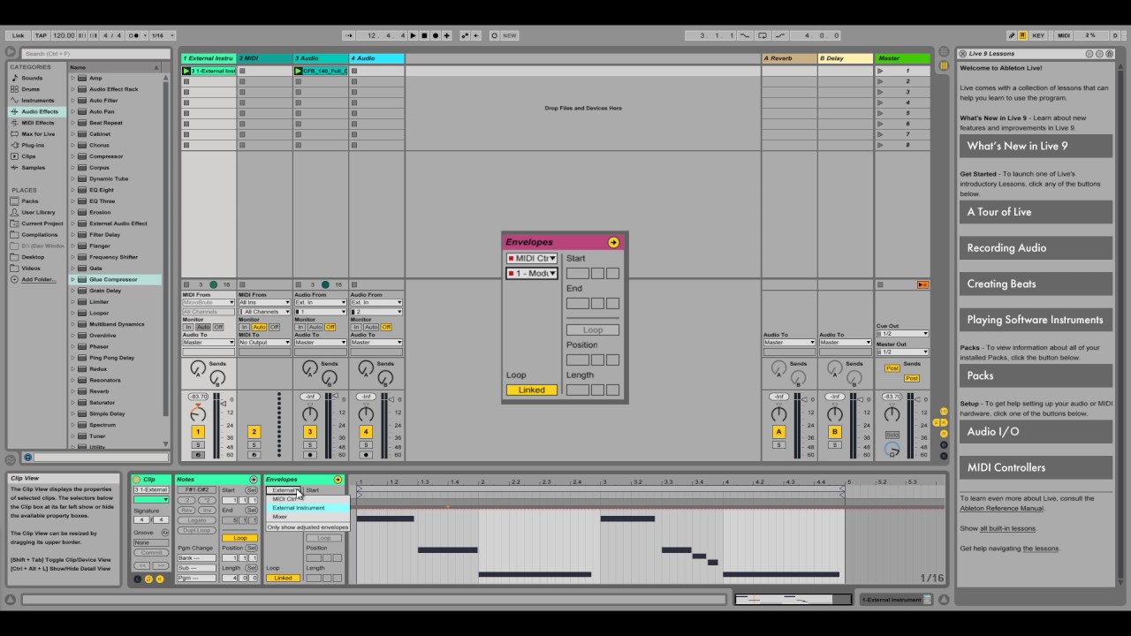Toggle Draw Mode pencil icon
Viewport: 1131px width, 636px height.
coord(1012,35)
